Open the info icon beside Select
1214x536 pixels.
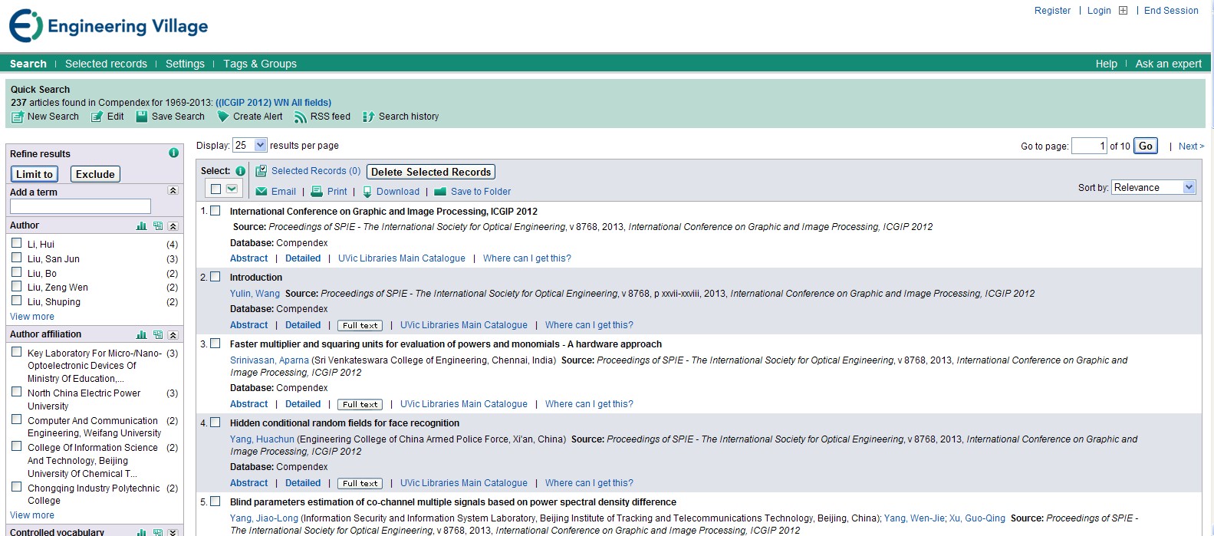pyautogui.click(x=240, y=171)
